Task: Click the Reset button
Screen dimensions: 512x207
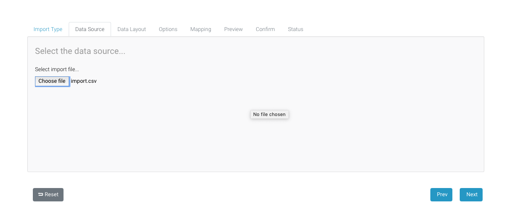Action: tap(48, 194)
